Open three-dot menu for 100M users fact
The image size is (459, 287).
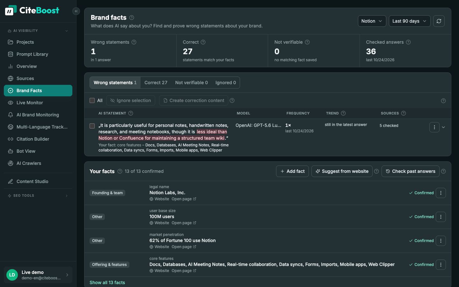(441, 217)
